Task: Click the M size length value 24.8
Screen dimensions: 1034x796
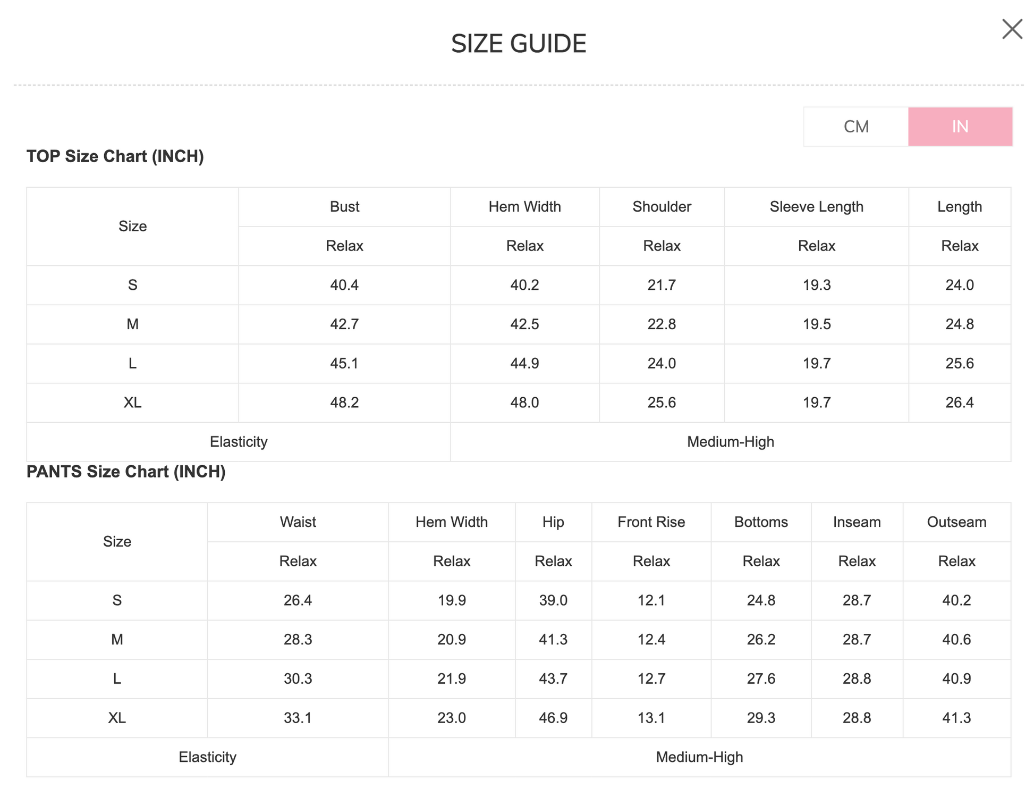Action: tap(959, 324)
